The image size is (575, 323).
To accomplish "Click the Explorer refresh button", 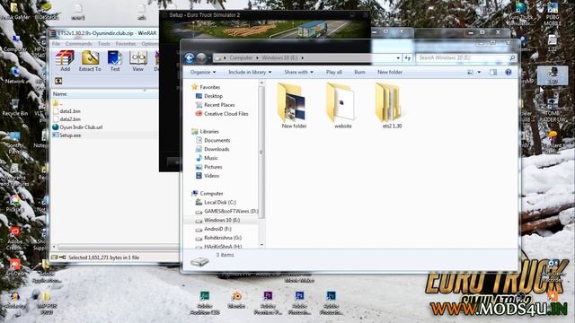I will [x=407, y=57].
